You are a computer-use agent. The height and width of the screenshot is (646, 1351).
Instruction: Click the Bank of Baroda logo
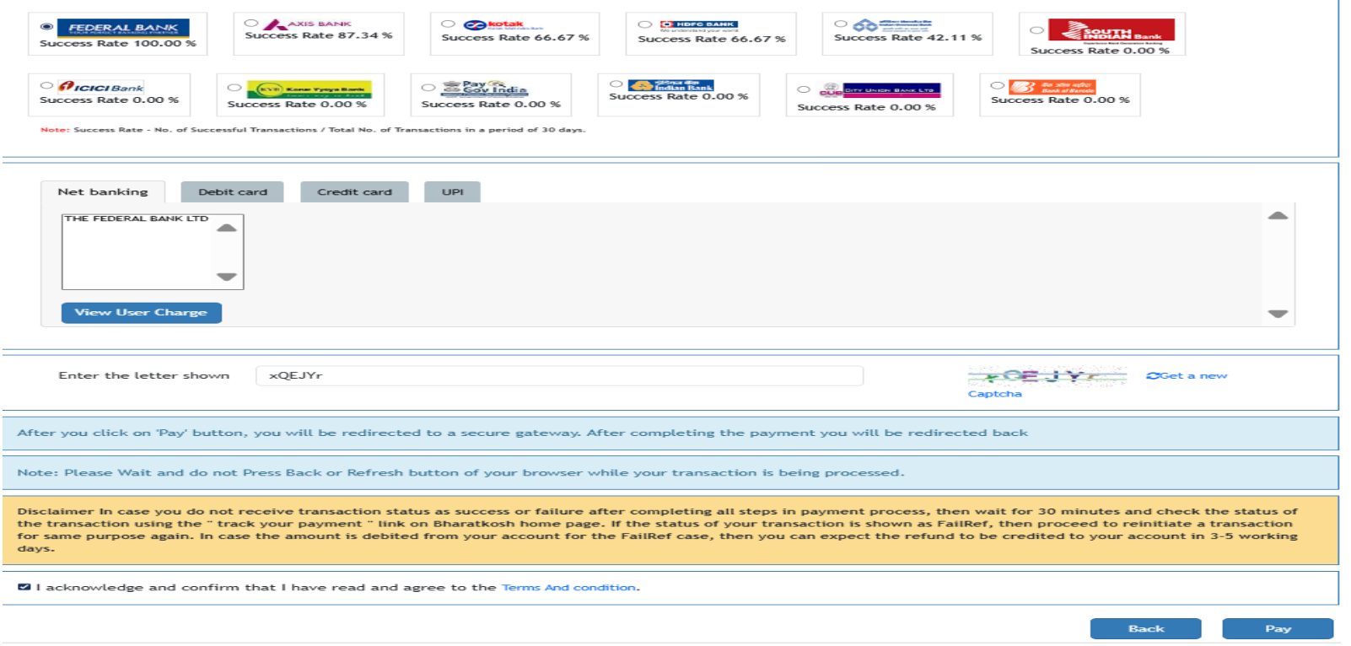coord(1052,87)
